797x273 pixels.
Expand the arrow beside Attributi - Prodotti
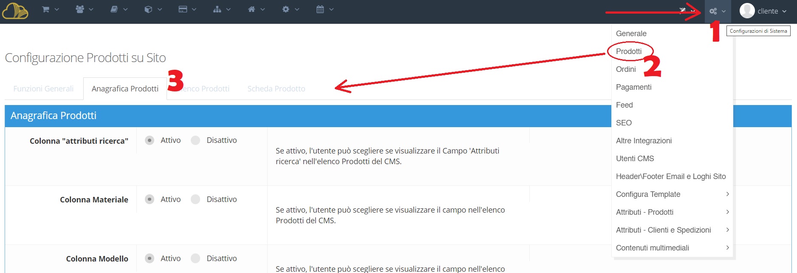pos(727,212)
